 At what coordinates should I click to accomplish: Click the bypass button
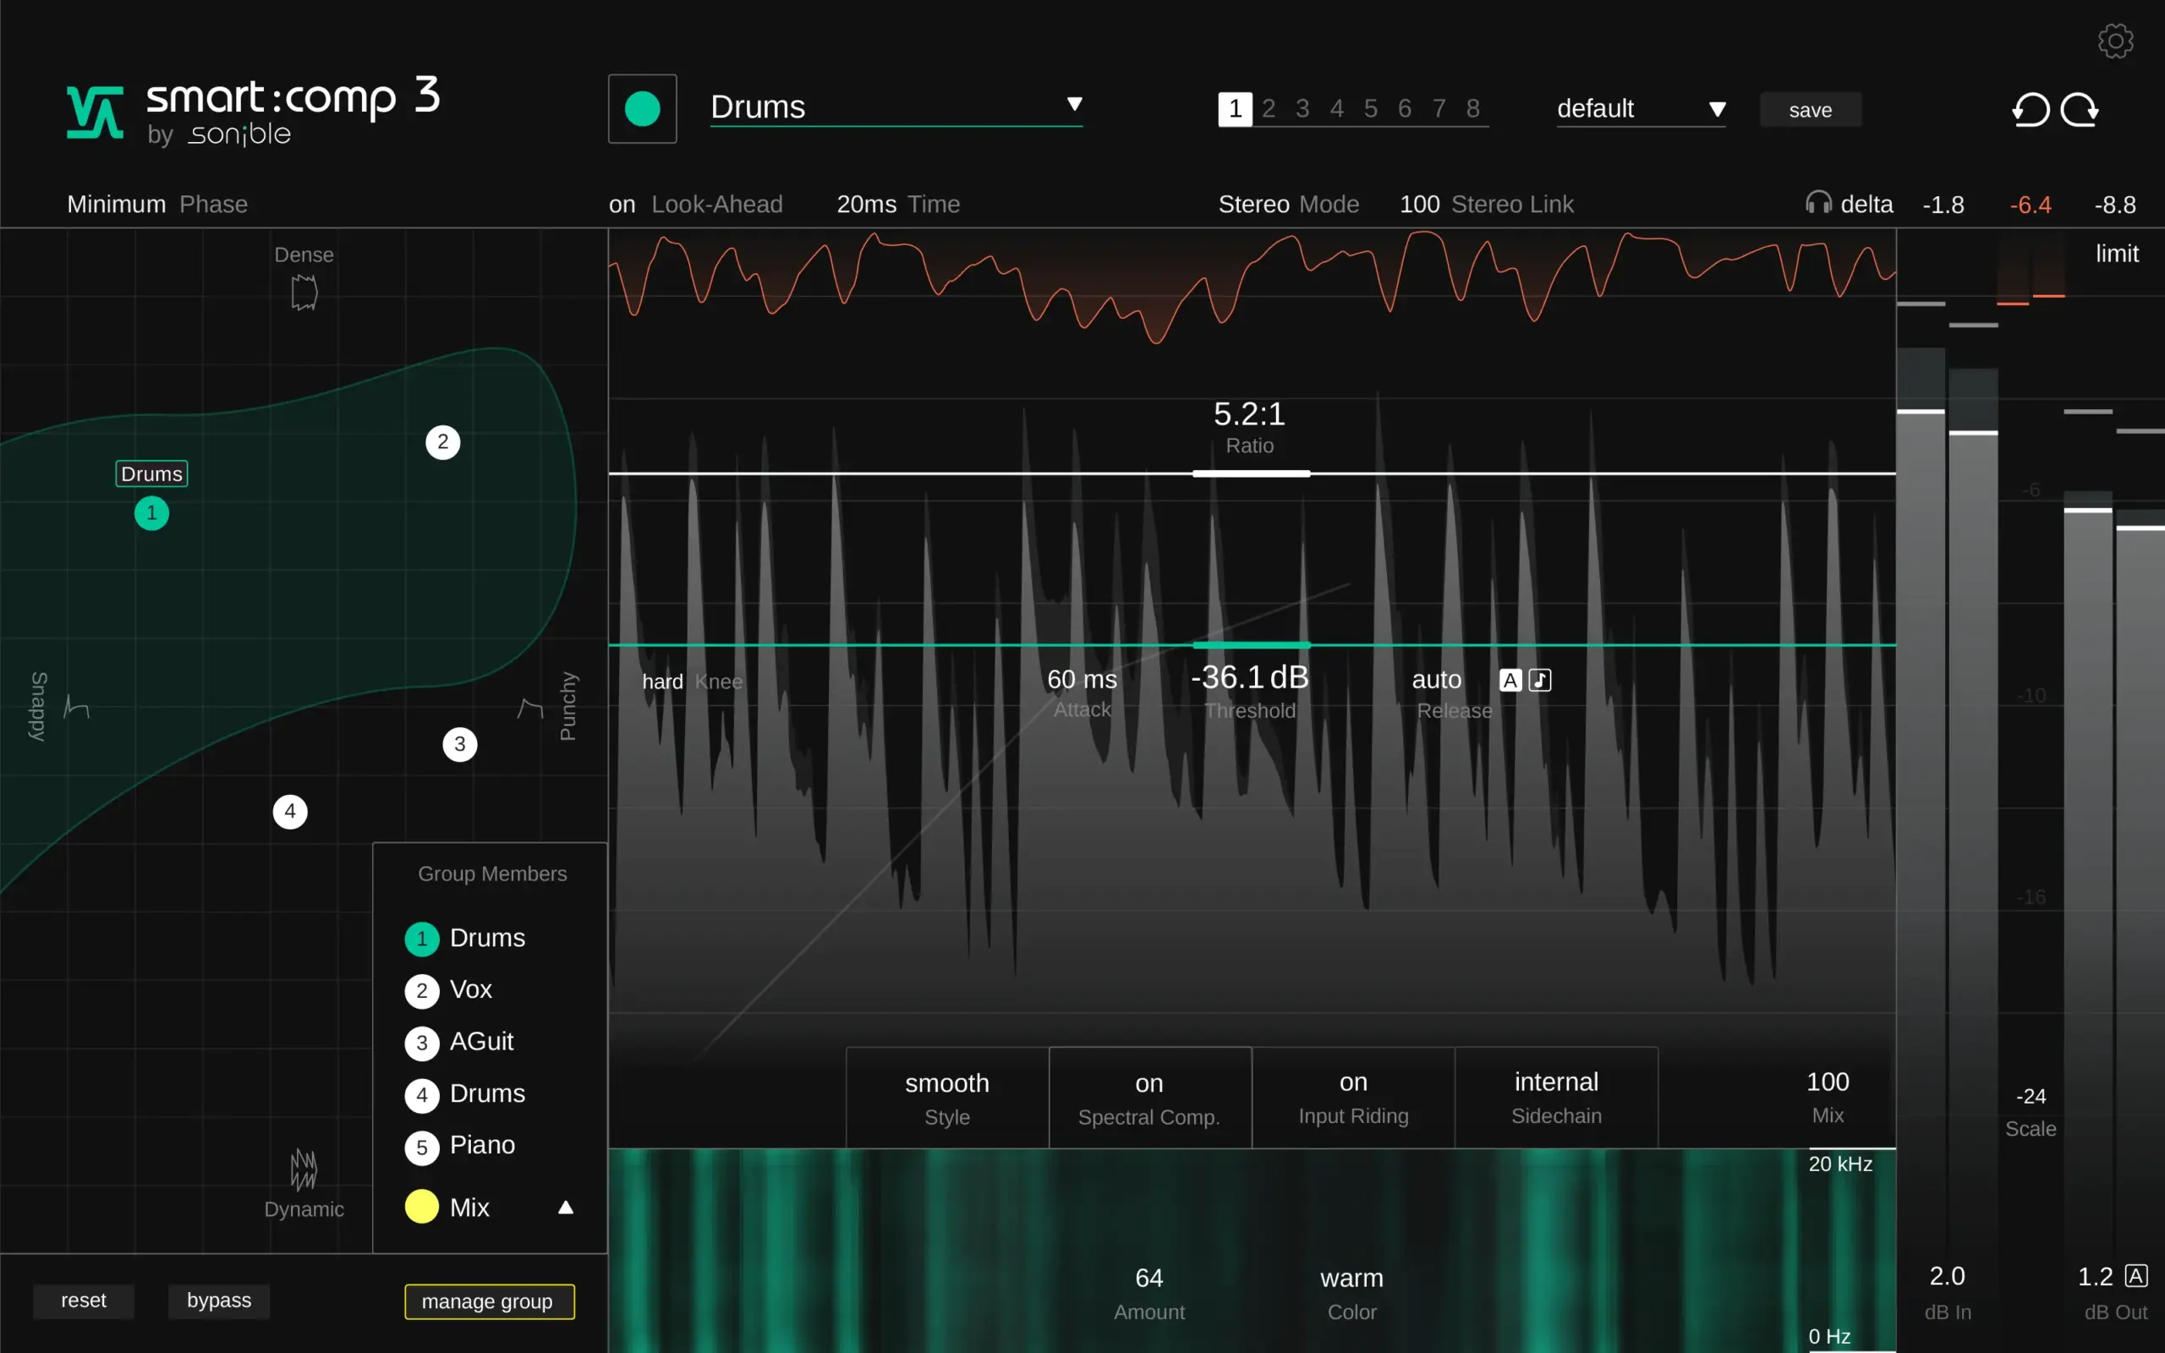click(x=218, y=1301)
